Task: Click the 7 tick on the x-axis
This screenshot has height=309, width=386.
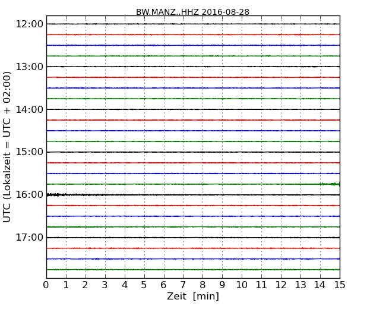Action: click(x=183, y=285)
